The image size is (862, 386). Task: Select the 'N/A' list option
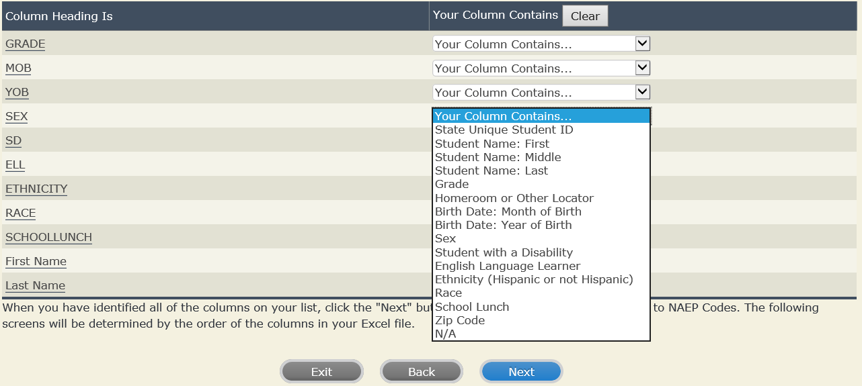445,334
